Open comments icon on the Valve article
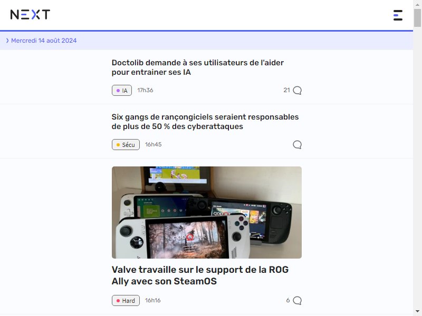 [297, 300]
